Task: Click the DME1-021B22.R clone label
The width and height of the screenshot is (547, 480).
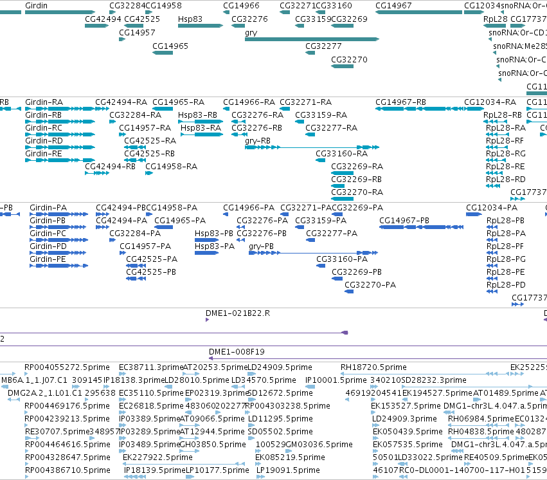Action: tap(238, 313)
